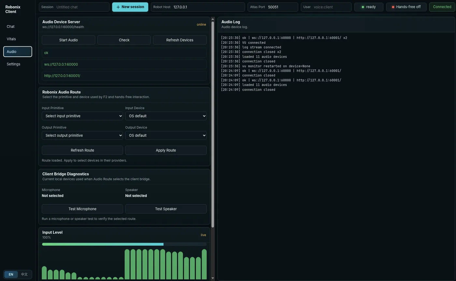Image resolution: width=456 pixels, height=281 pixels.
Task: Edit the Robot Host address field
Action: (198, 7)
